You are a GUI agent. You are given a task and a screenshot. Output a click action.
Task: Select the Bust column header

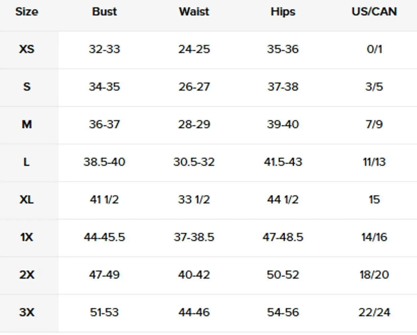[104, 12]
